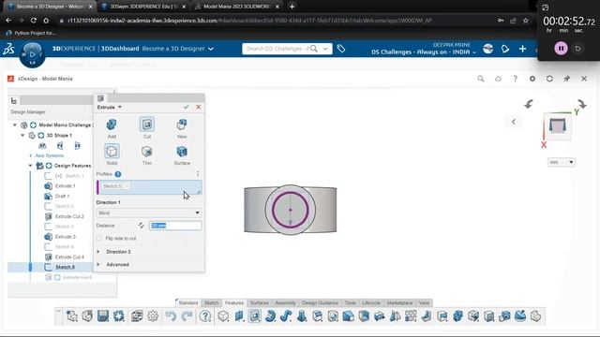Click the Search DS Challenges field
This screenshot has width=600, height=337.
point(277,49)
